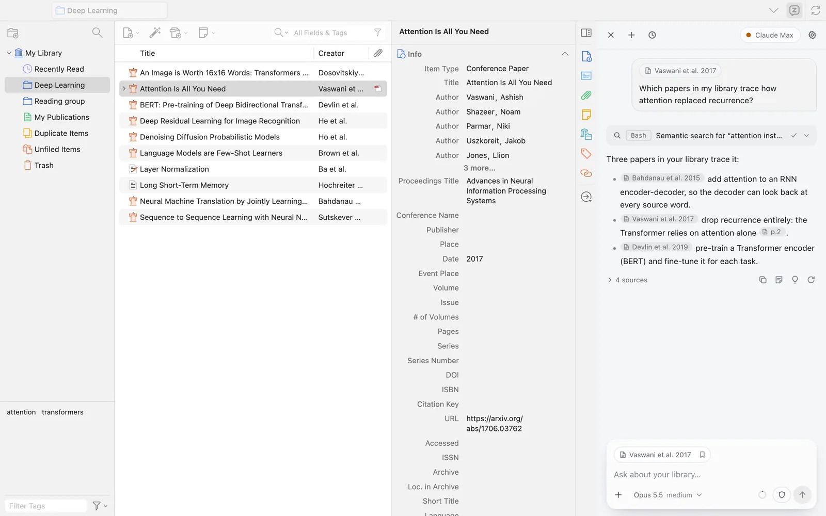Open the Abstract section icon in side nav
Image resolution: width=826 pixels, height=516 pixels.
click(586, 76)
